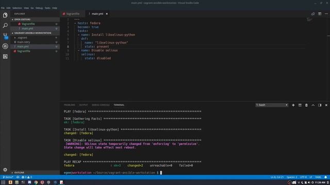Switch to the Output panel tab

tap(84, 105)
